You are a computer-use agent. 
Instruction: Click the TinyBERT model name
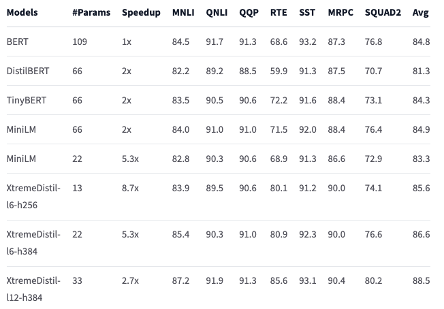pos(26,101)
